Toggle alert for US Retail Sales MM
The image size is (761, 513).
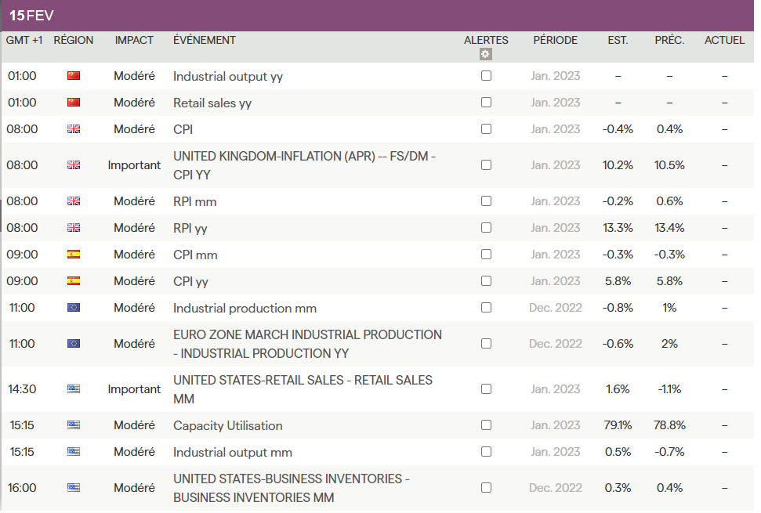pyautogui.click(x=486, y=389)
